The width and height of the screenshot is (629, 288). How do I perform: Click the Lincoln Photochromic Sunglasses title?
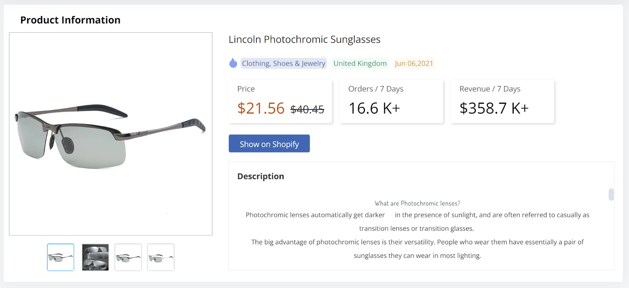304,39
